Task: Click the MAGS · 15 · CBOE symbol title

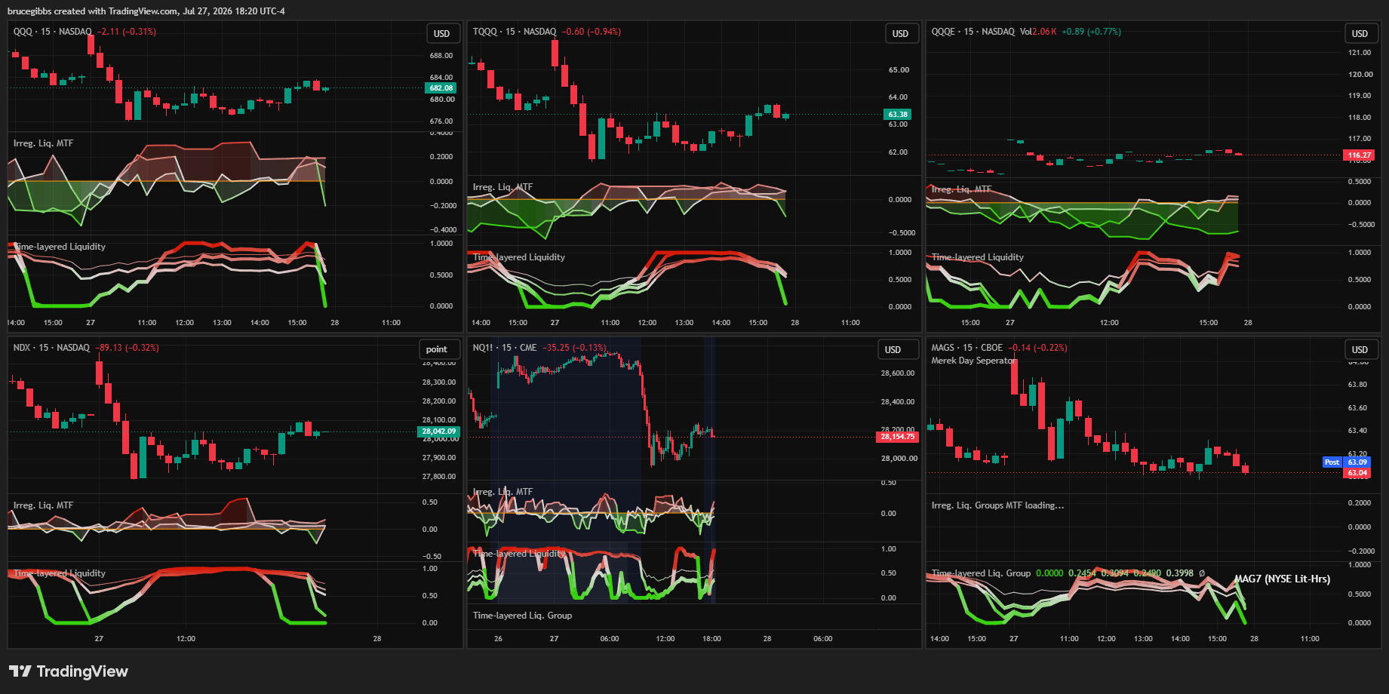Action: pyautogui.click(x=967, y=348)
